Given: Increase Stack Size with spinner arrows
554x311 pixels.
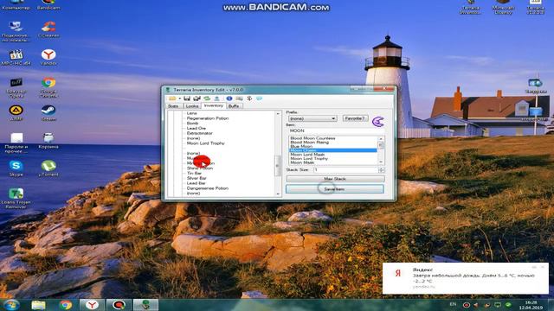Looking at the screenshot, I should point(381,168).
